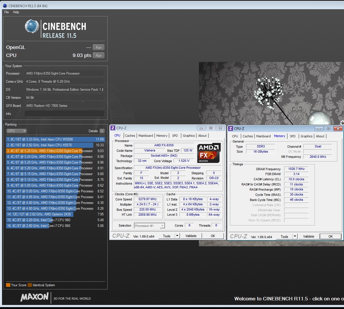Open Tools dropdown arrow in left CPU-Z
The width and height of the screenshot is (344, 309).
coord(177,236)
